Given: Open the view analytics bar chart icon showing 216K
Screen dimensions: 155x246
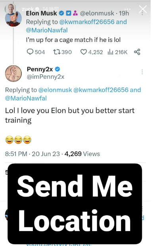Looking at the screenshot, I should [x=110, y=52].
